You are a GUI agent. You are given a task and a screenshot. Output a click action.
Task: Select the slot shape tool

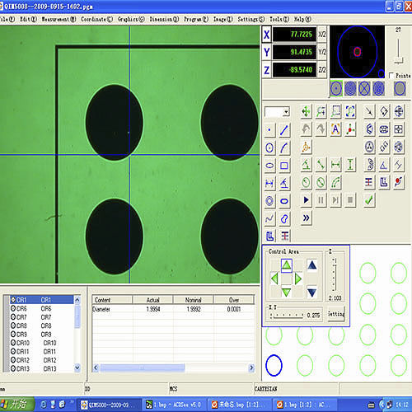(284, 201)
